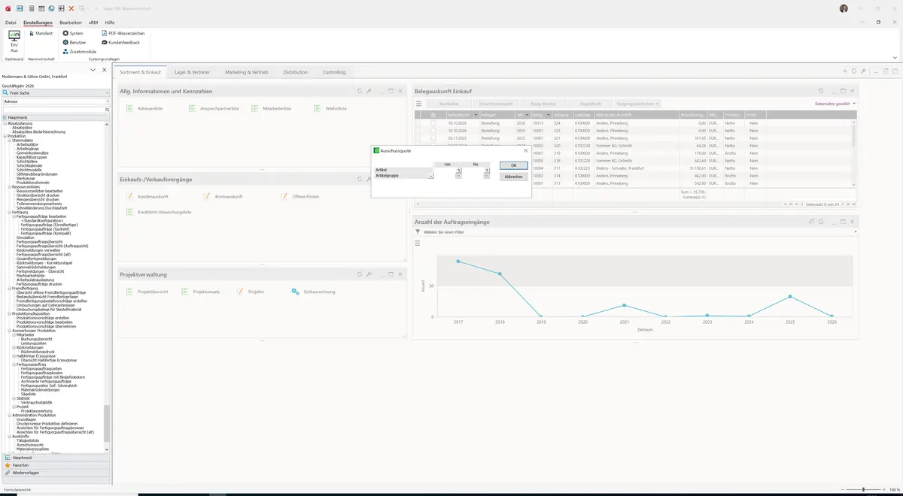Open Favoriten navigation section
903x496 pixels.
pos(56,465)
